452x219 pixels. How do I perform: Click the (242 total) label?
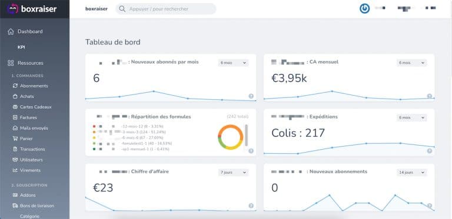(x=238, y=117)
